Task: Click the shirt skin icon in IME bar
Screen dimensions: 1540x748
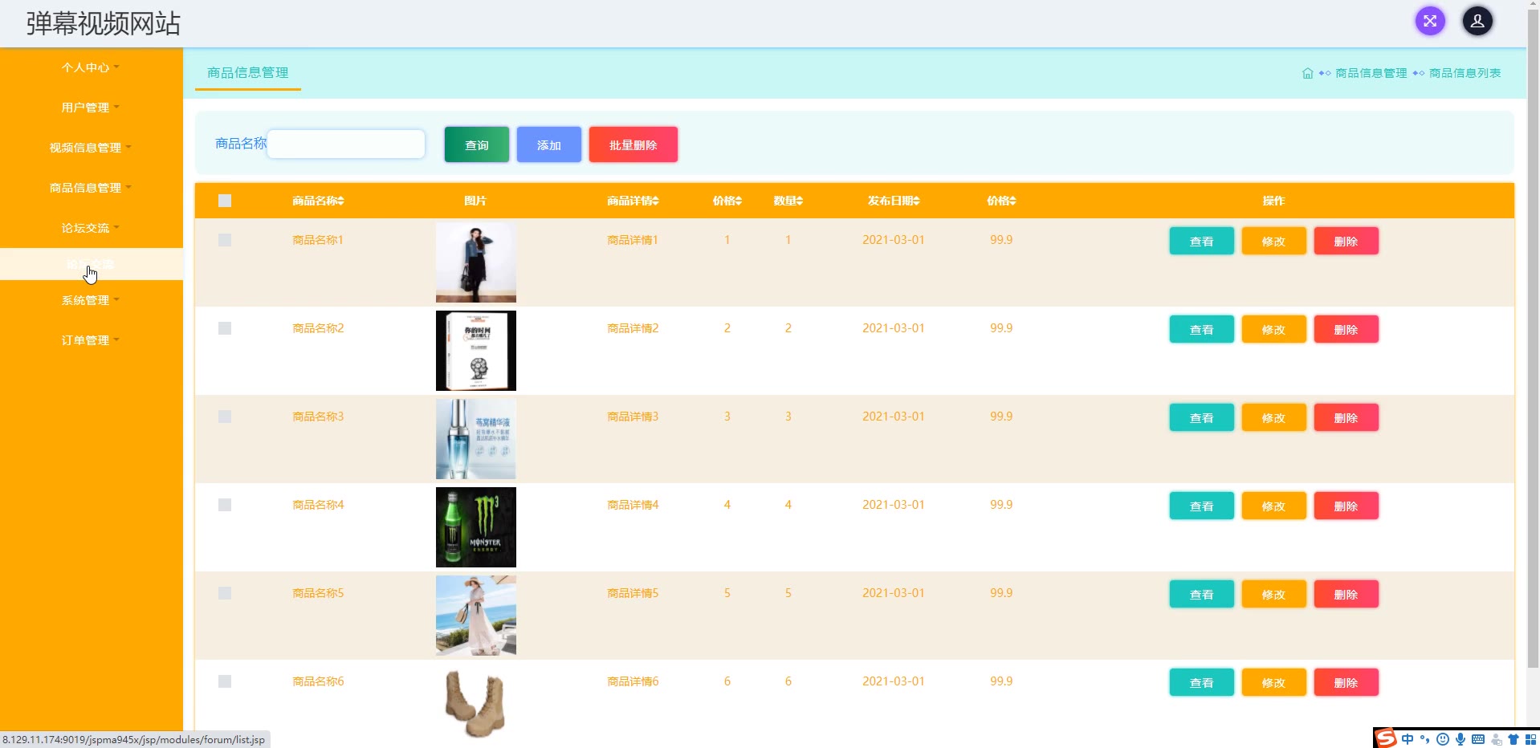Action: (1514, 739)
